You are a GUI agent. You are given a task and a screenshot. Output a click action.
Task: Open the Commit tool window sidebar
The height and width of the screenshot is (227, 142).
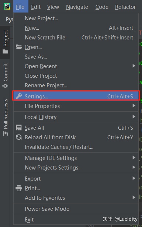tap(5, 76)
